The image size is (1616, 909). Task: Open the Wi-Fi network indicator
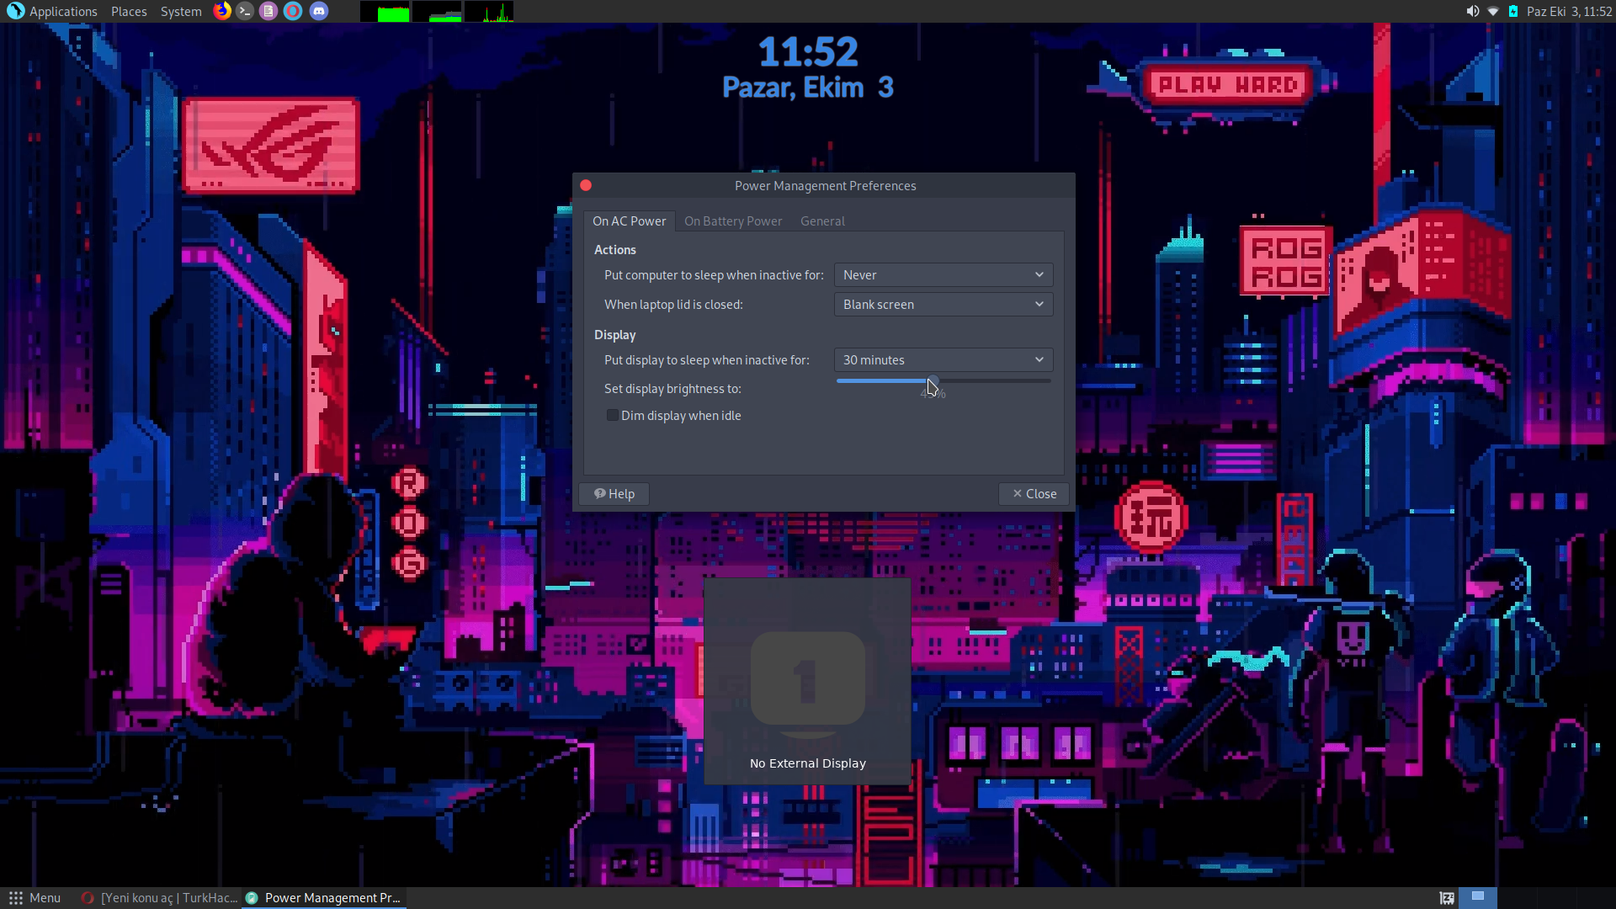pyautogui.click(x=1493, y=11)
